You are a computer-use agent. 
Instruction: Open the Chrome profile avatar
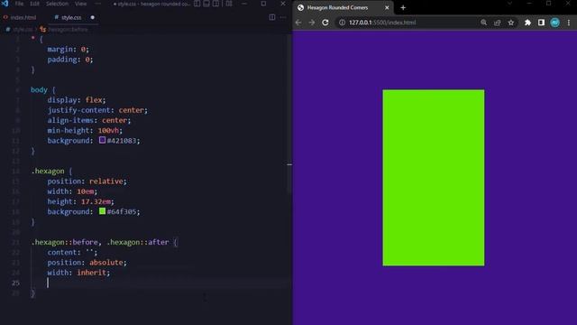555,23
